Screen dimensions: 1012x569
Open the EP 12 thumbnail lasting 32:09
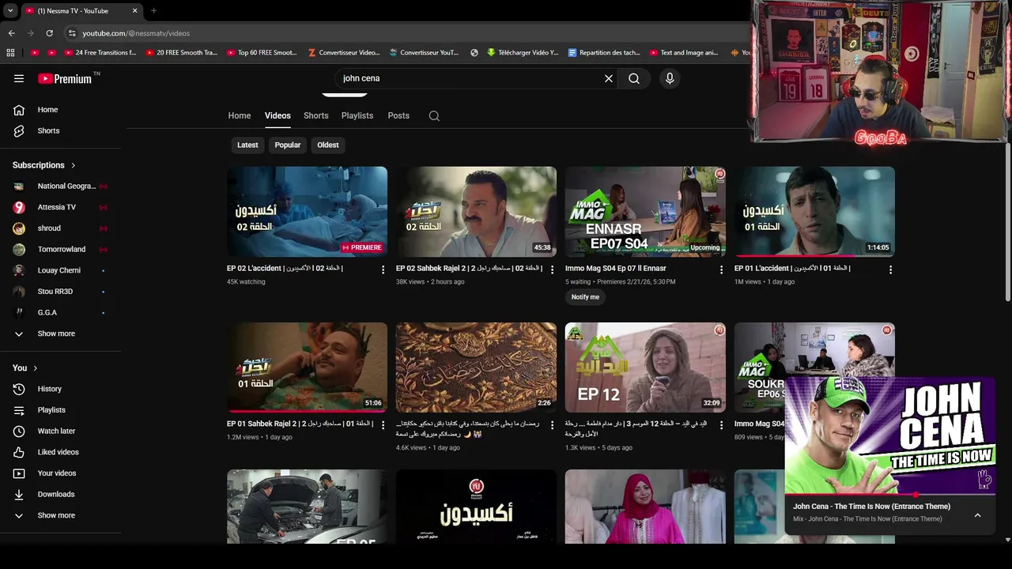645,367
